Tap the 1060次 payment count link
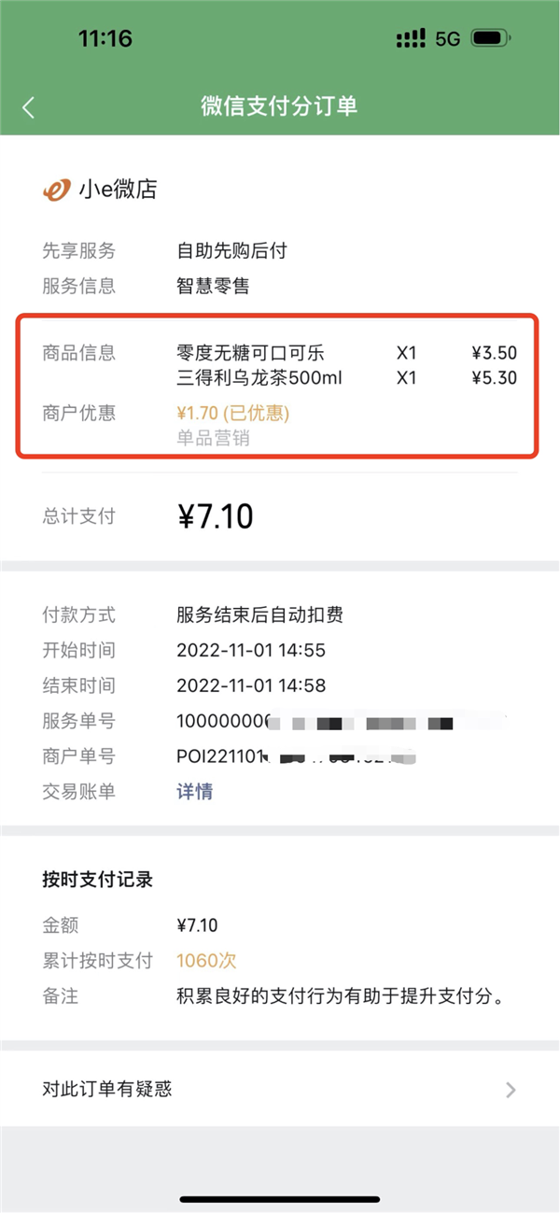Viewport: 560px width, 1213px height. click(x=205, y=961)
